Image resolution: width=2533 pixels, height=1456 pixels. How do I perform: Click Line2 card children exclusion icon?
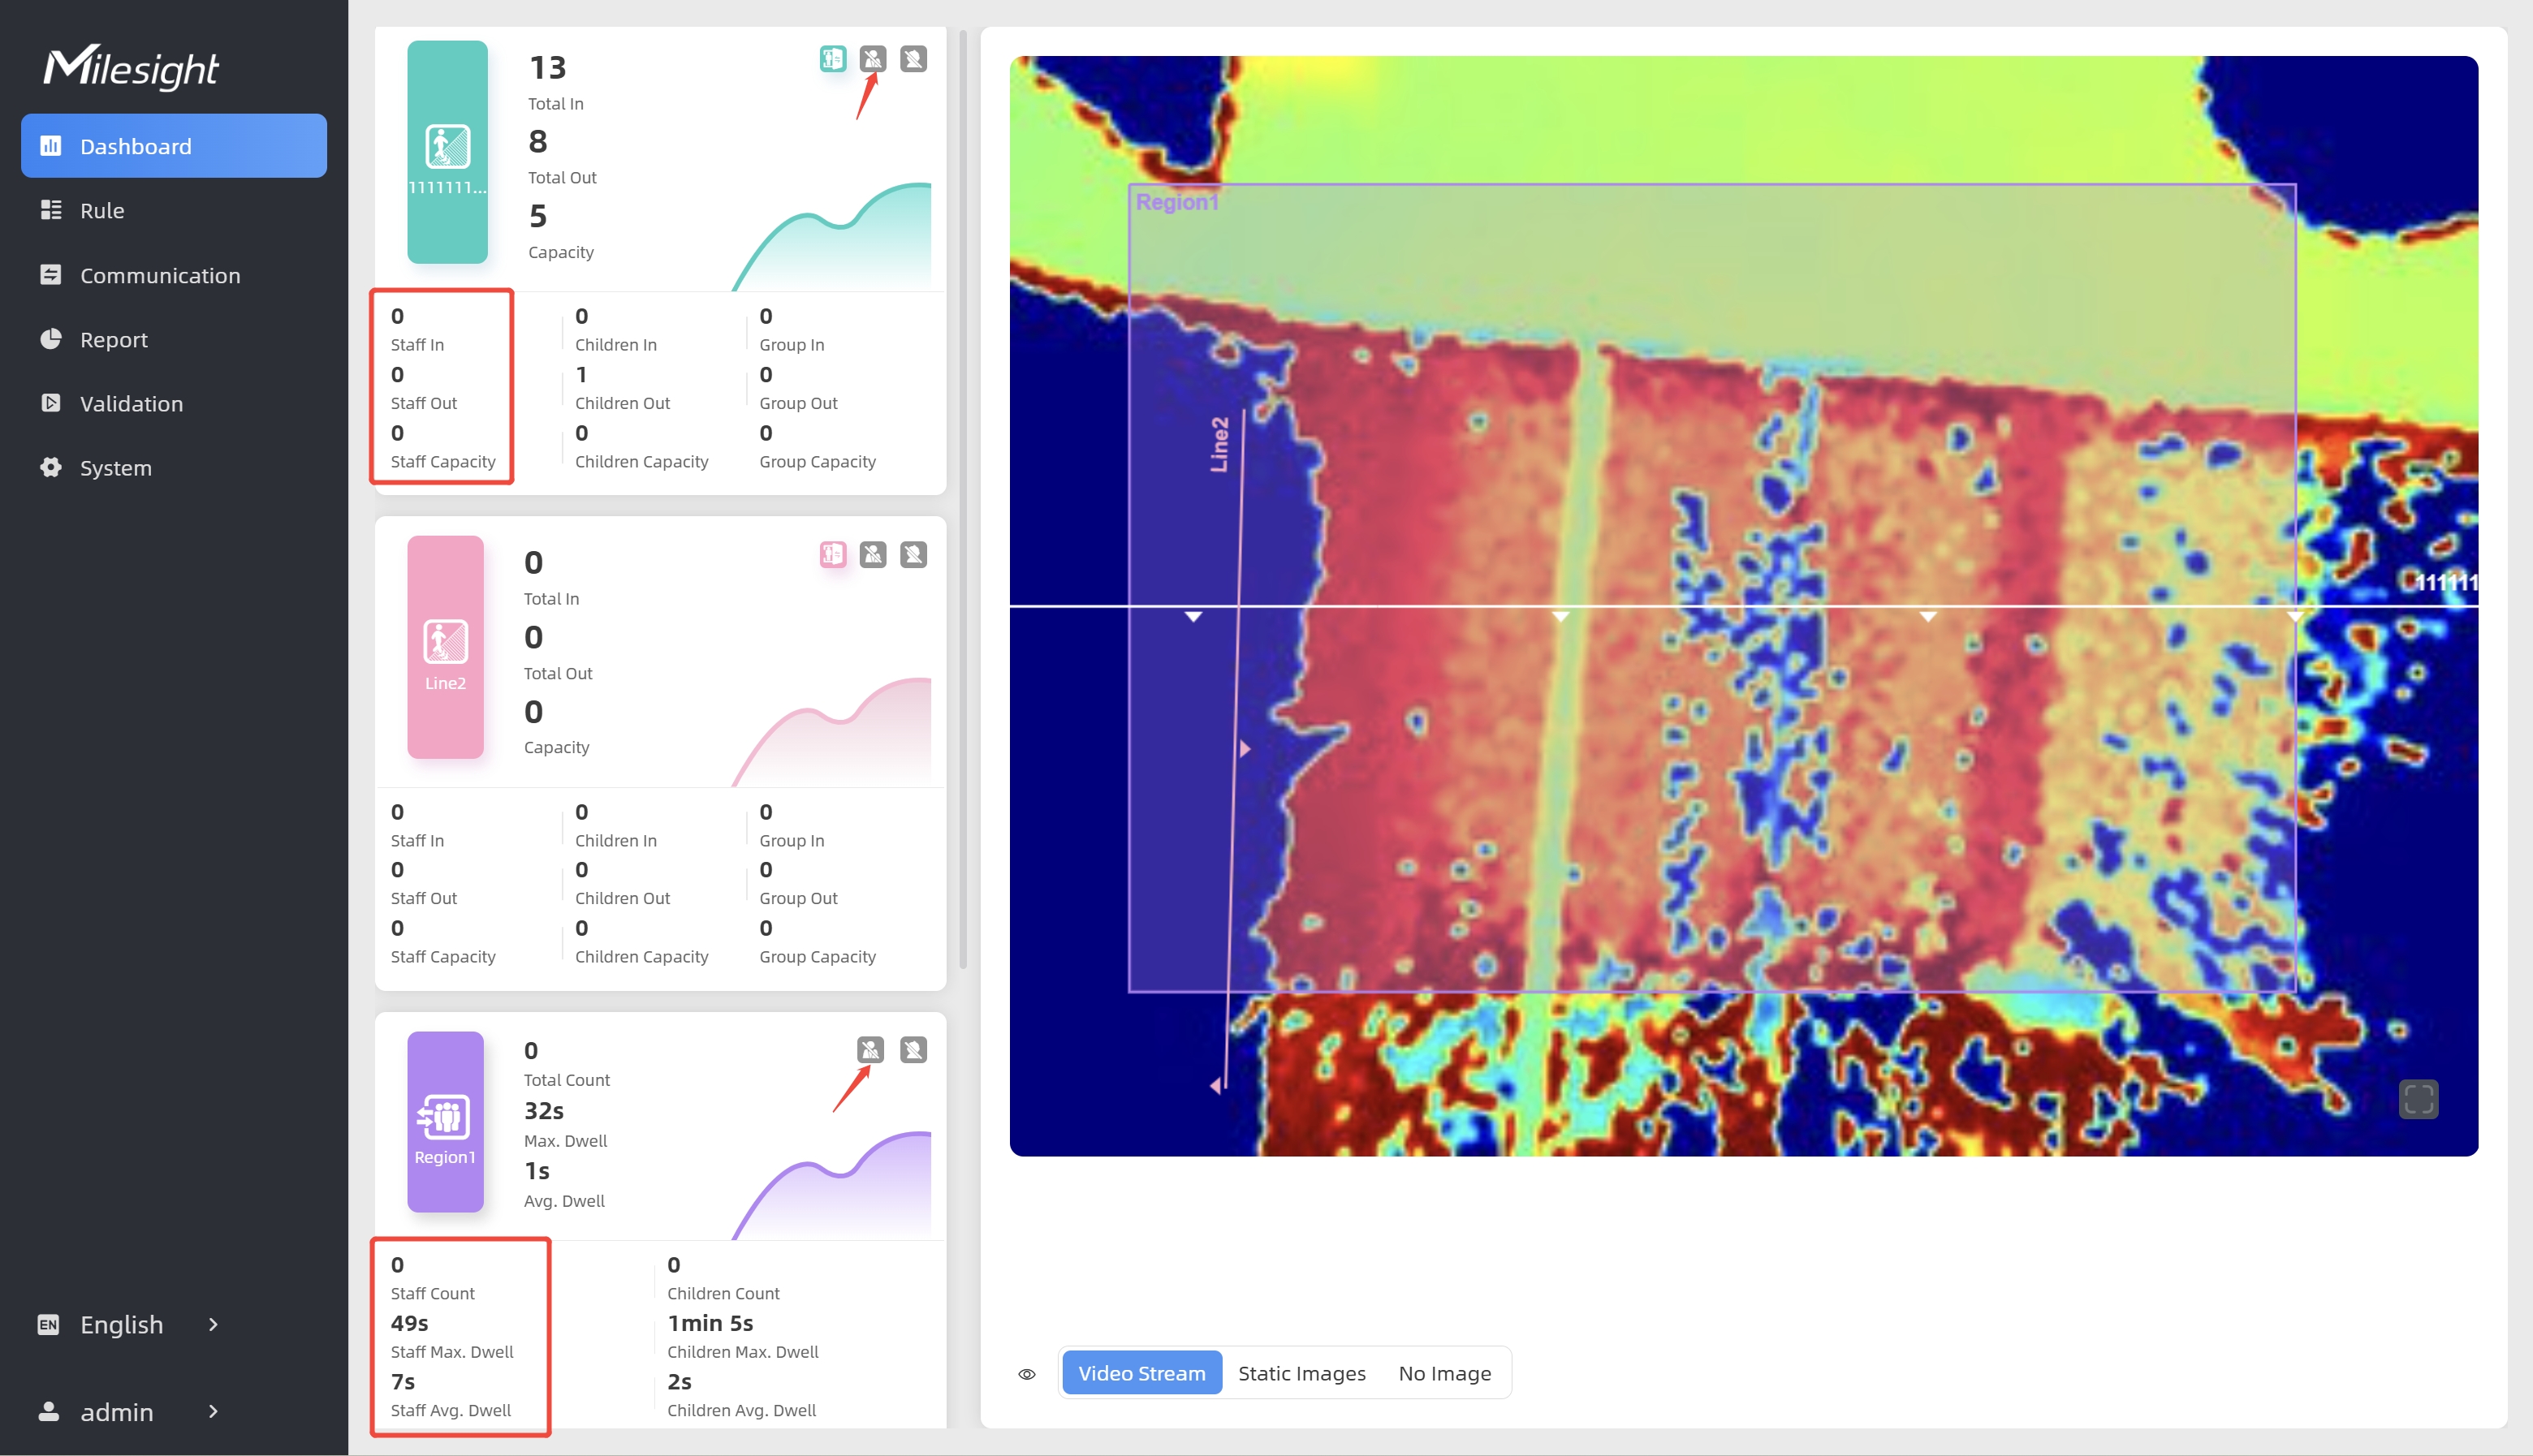pyautogui.click(x=912, y=555)
